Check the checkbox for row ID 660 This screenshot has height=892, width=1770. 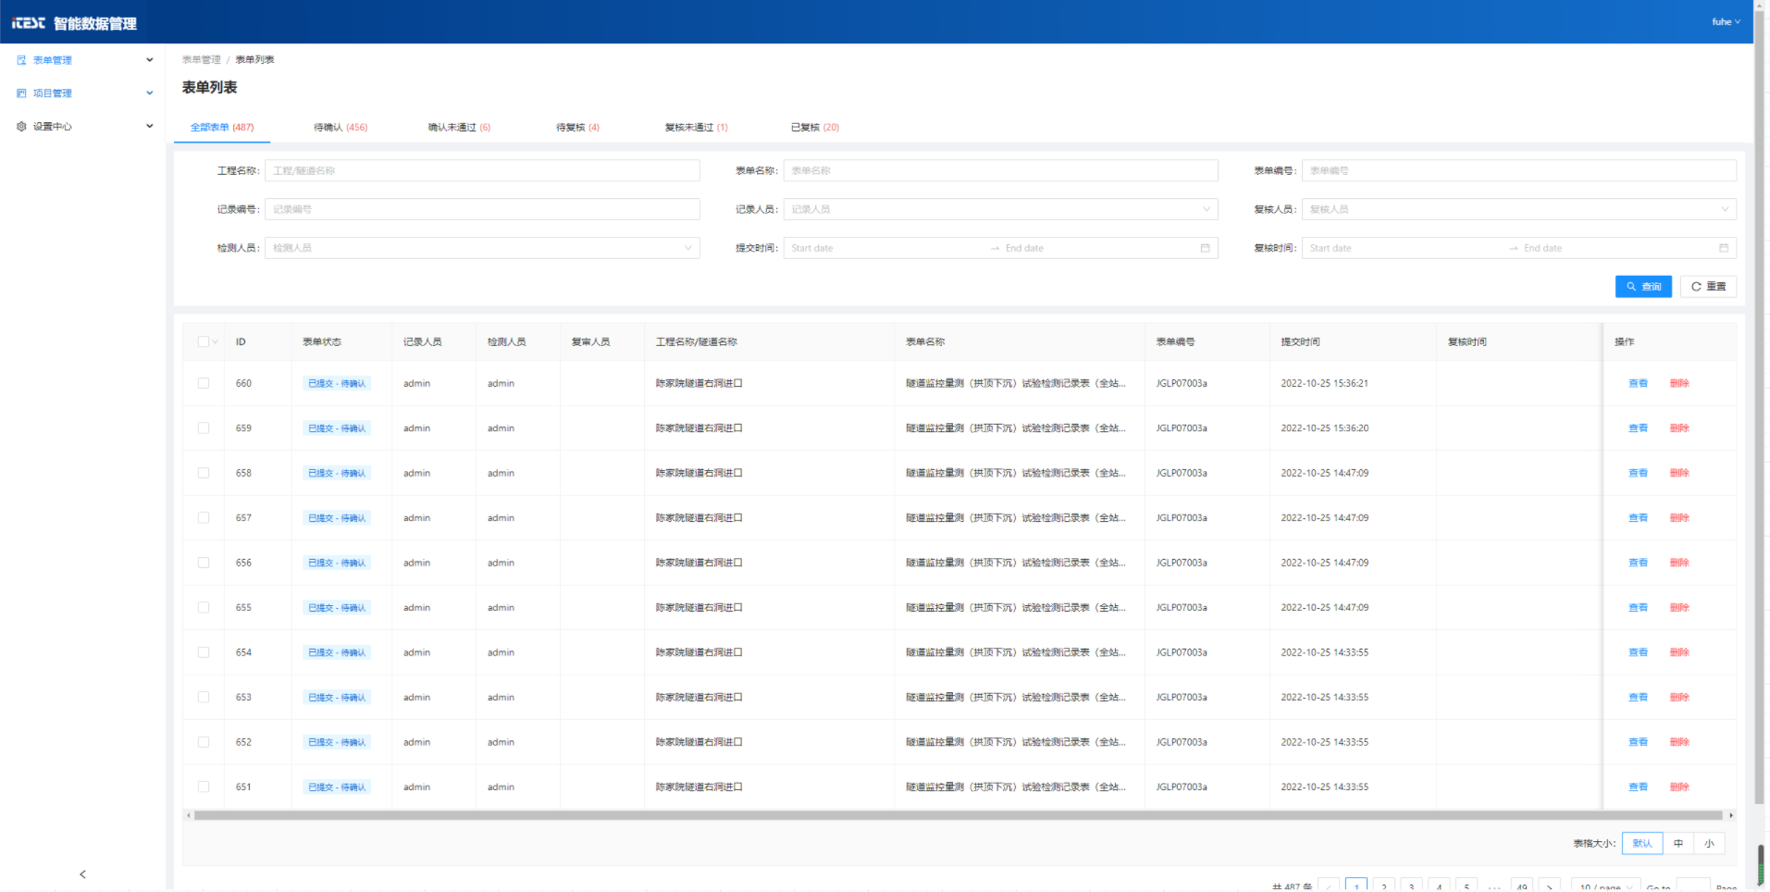pos(204,383)
